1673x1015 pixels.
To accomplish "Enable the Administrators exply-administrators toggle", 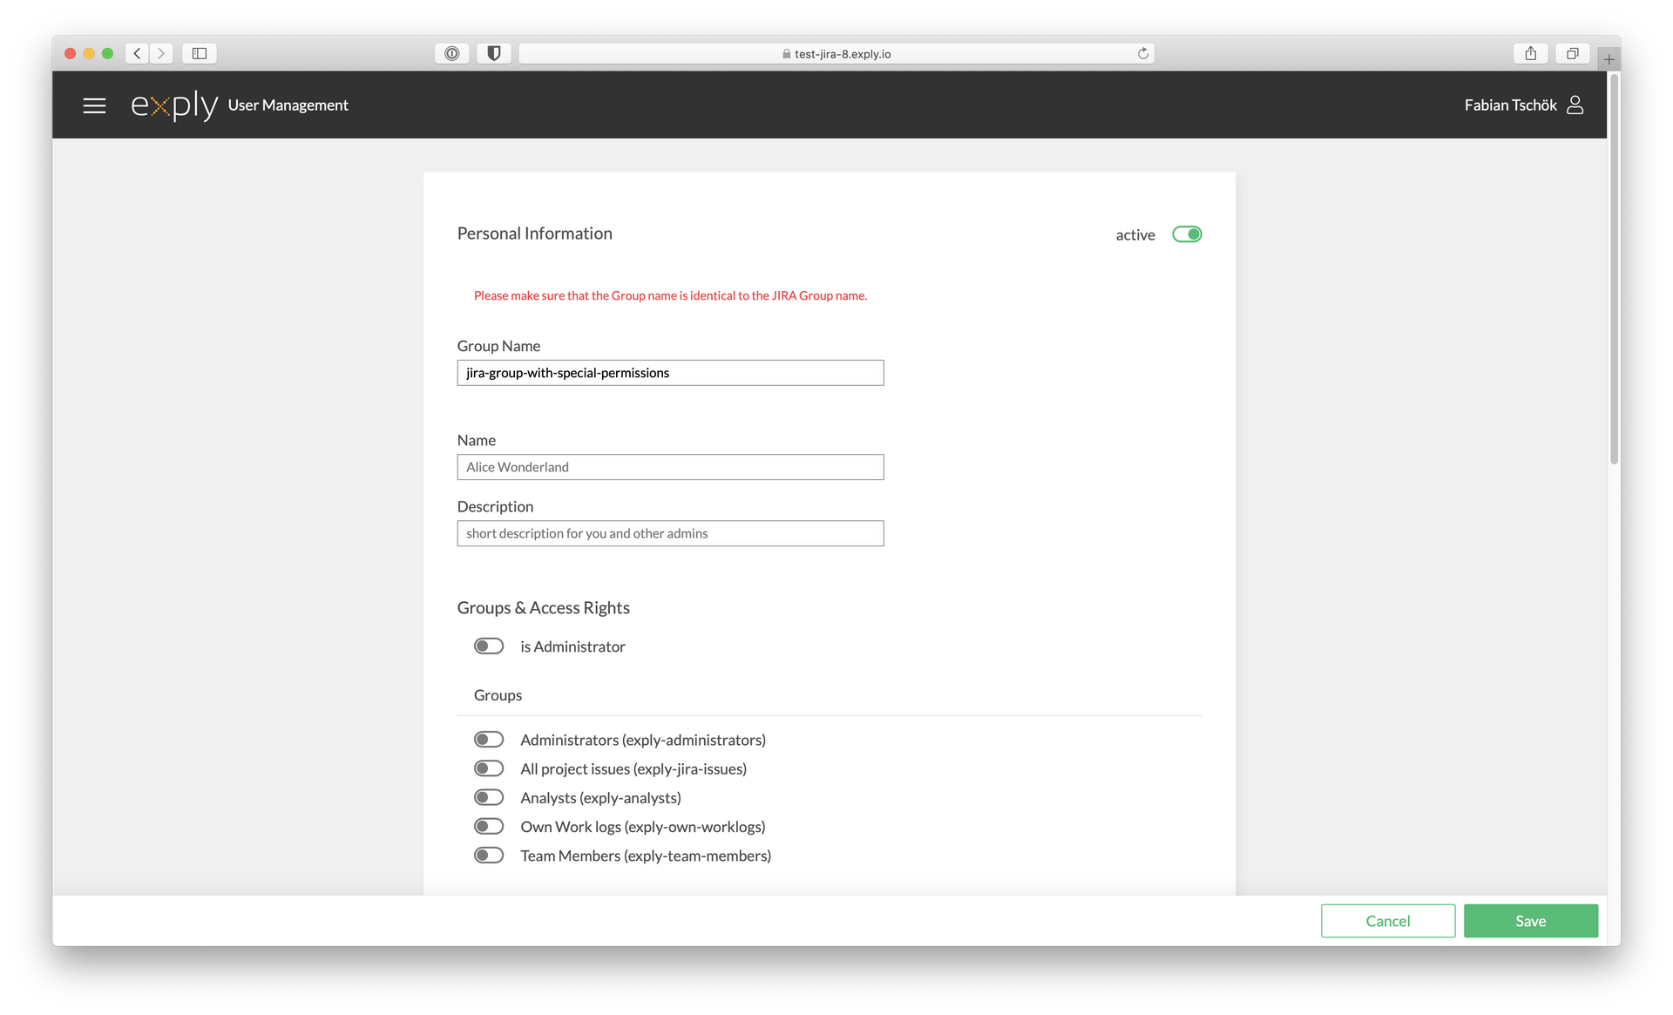I will pos(489,739).
